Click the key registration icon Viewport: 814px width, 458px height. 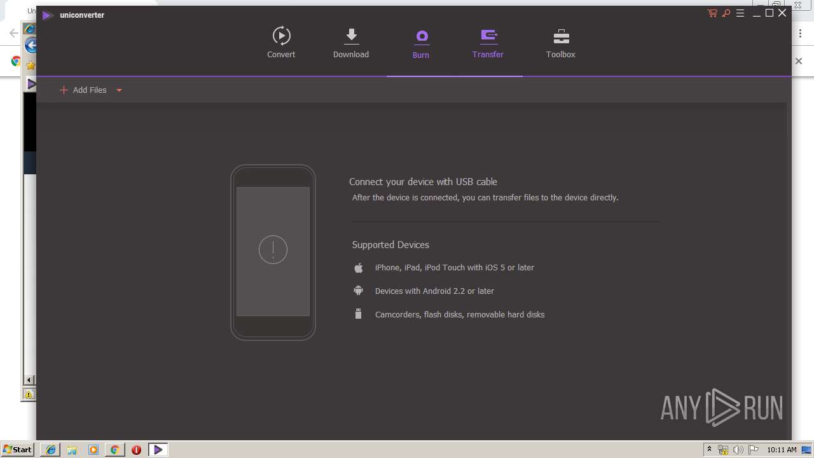click(x=726, y=13)
